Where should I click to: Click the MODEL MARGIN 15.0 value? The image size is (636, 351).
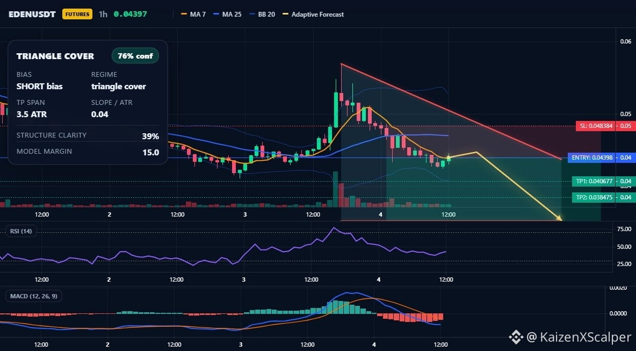coord(150,153)
